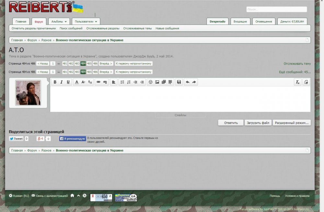Open the text alignment dropdown
The height and width of the screenshot is (212, 324).
[113, 82]
